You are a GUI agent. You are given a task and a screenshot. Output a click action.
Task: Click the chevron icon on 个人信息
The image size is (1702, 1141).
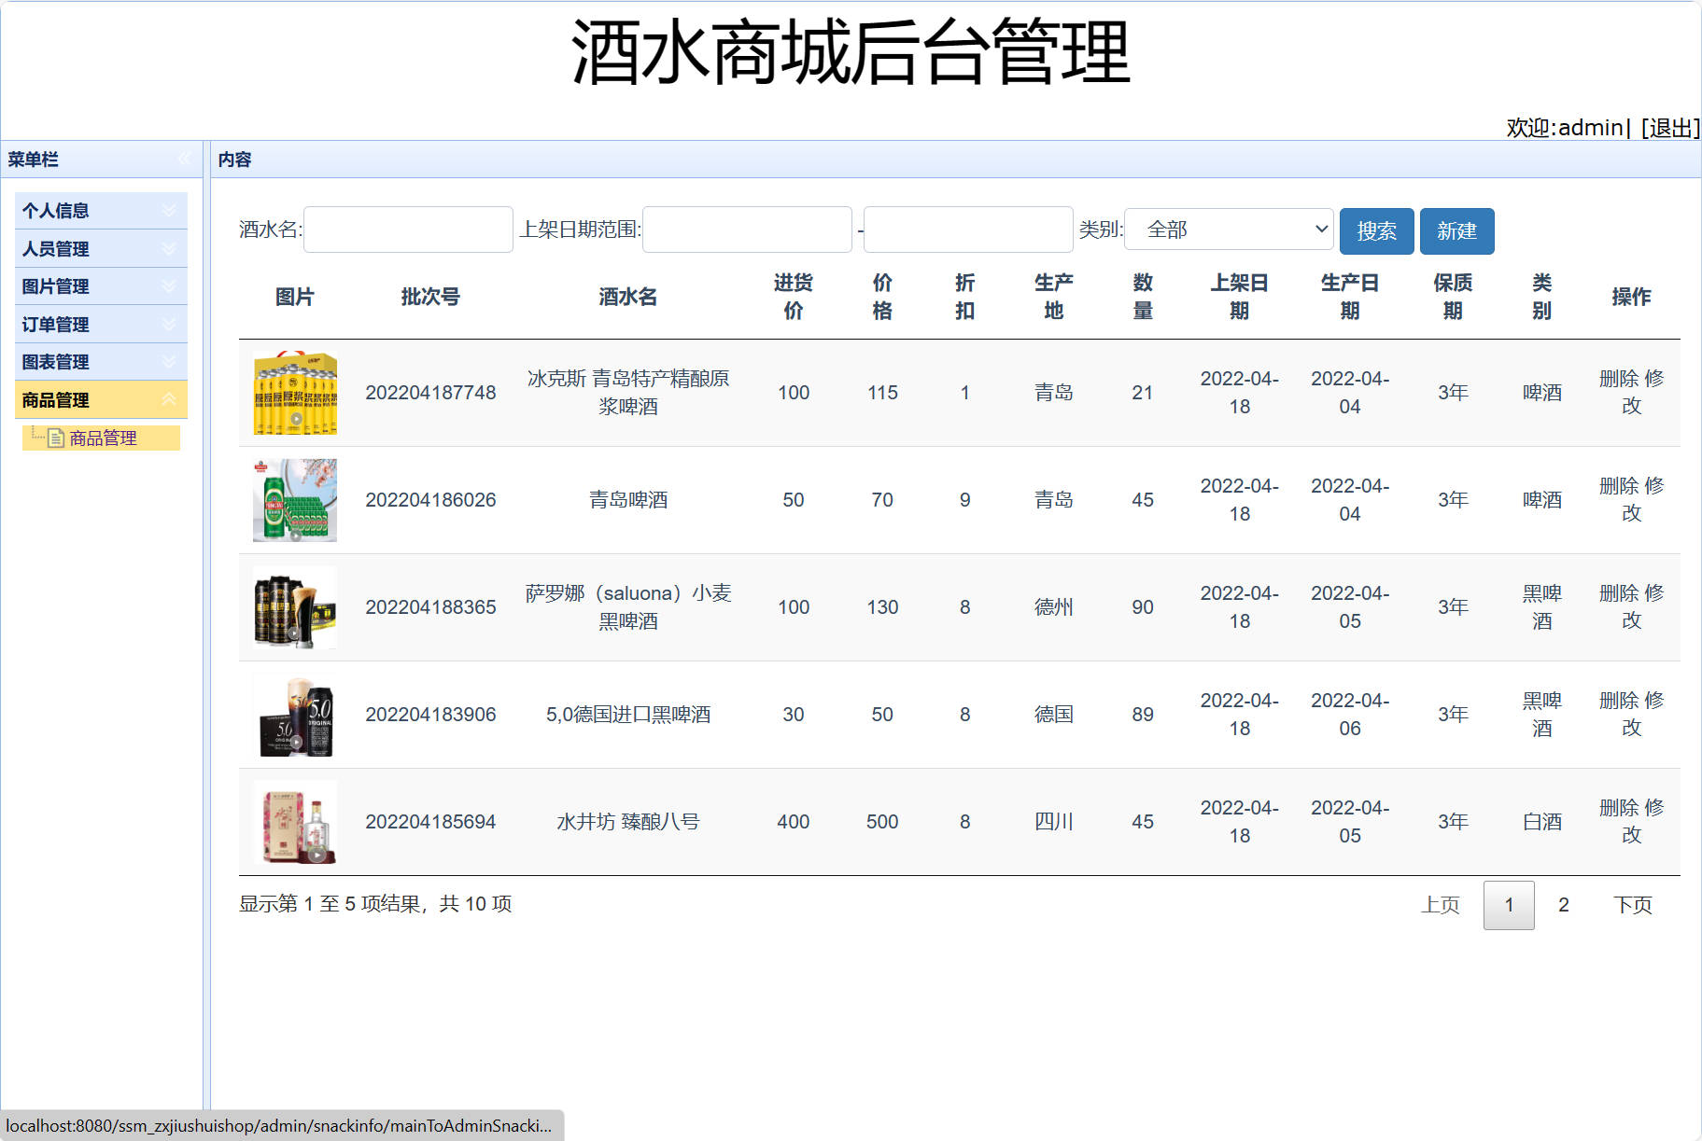[x=169, y=210]
